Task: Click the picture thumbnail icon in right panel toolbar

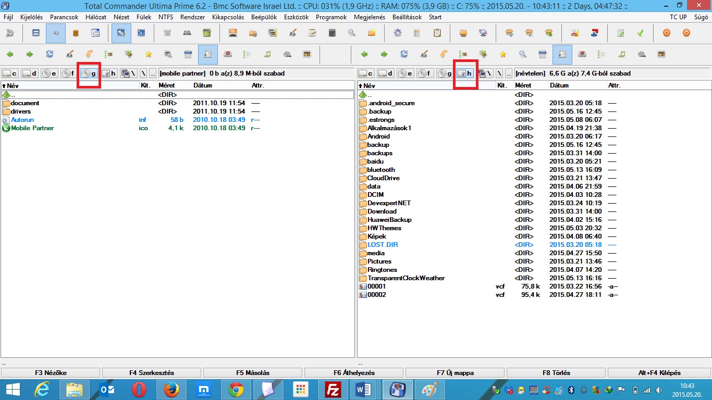Action: (661, 54)
